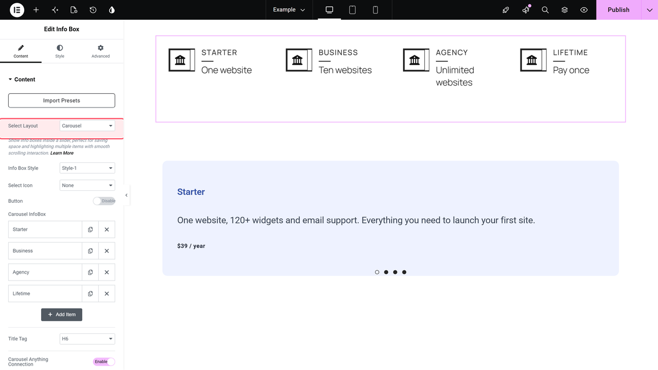Select the Lifetime item field
This screenshot has width=658, height=370.
point(45,294)
